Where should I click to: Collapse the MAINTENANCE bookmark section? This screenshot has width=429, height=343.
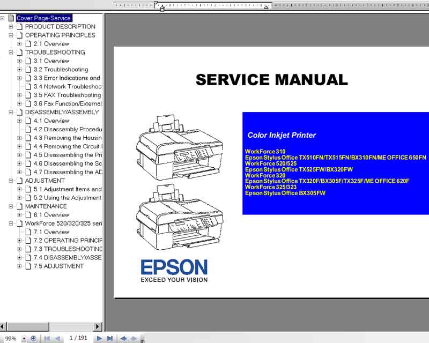click(11, 206)
